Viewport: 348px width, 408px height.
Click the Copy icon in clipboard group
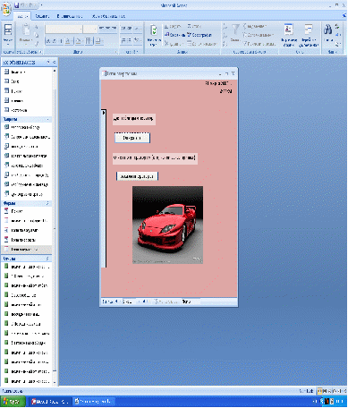(37, 35)
